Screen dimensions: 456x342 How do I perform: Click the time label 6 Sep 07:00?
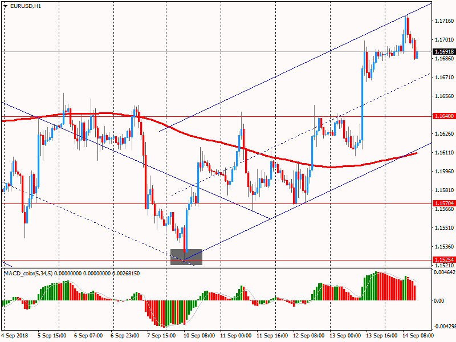(88, 336)
